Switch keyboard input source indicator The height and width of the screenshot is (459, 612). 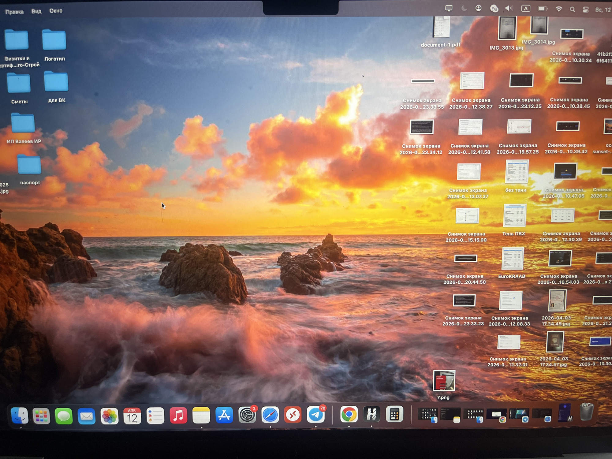tap(526, 9)
